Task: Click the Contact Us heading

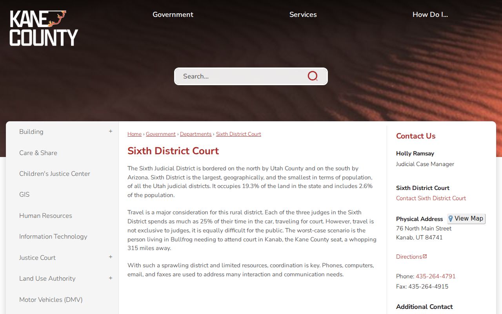Action: tap(416, 136)
